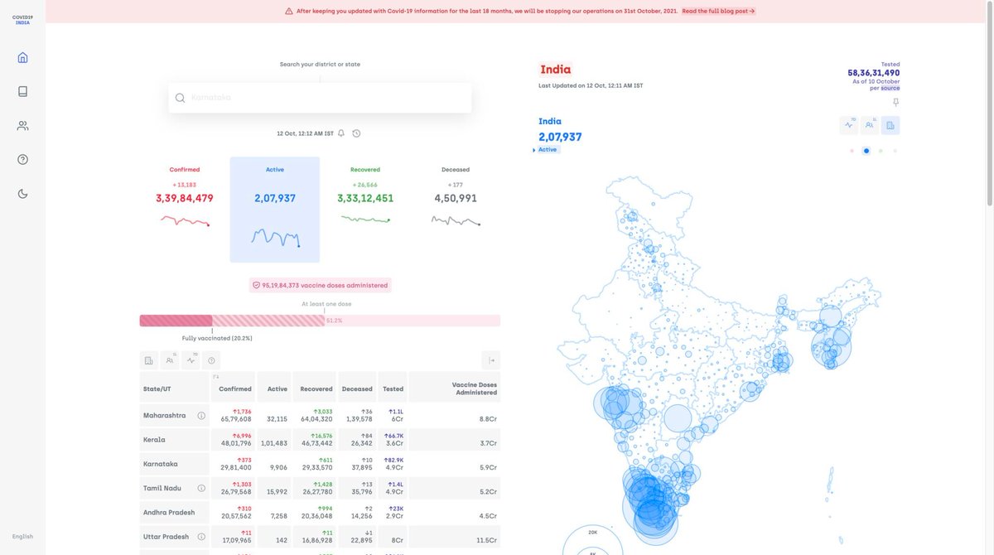Click the tested total 58,36,31,490
Viewport: 994px width, 555px height.
click(x=873, y=73)
